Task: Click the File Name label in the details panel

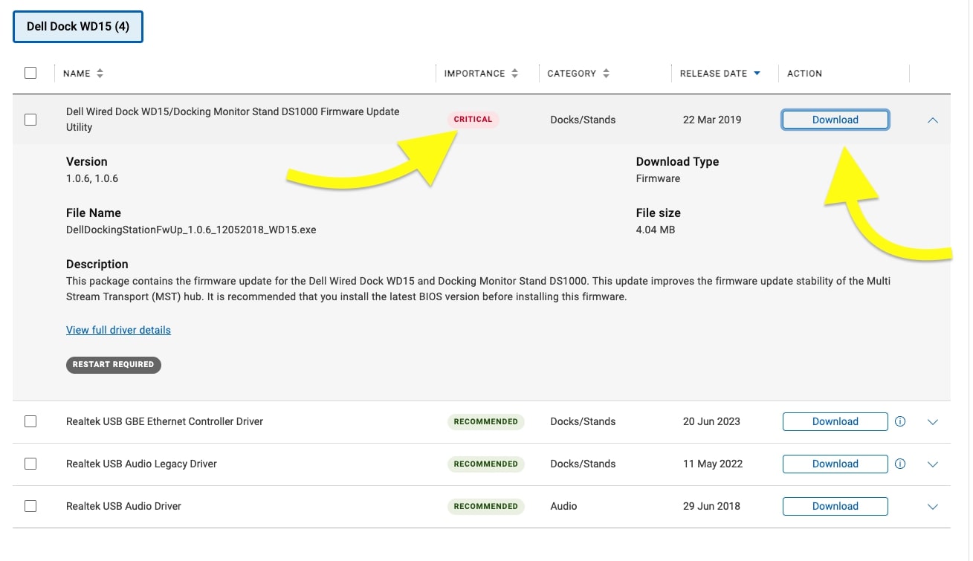Action: coord(93,213)
